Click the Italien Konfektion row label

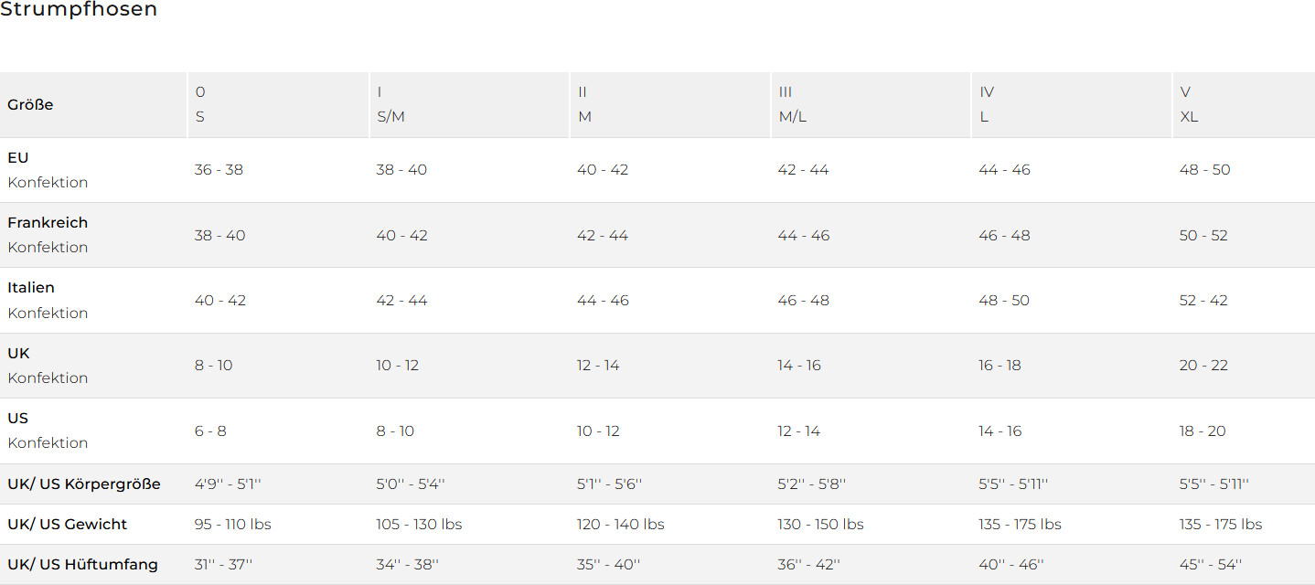coord(48,300)
